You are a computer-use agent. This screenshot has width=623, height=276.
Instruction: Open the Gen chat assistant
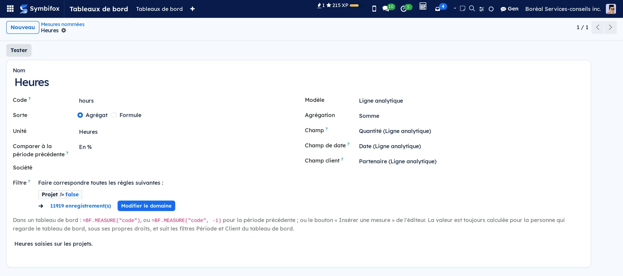click(x=509, y=9)
